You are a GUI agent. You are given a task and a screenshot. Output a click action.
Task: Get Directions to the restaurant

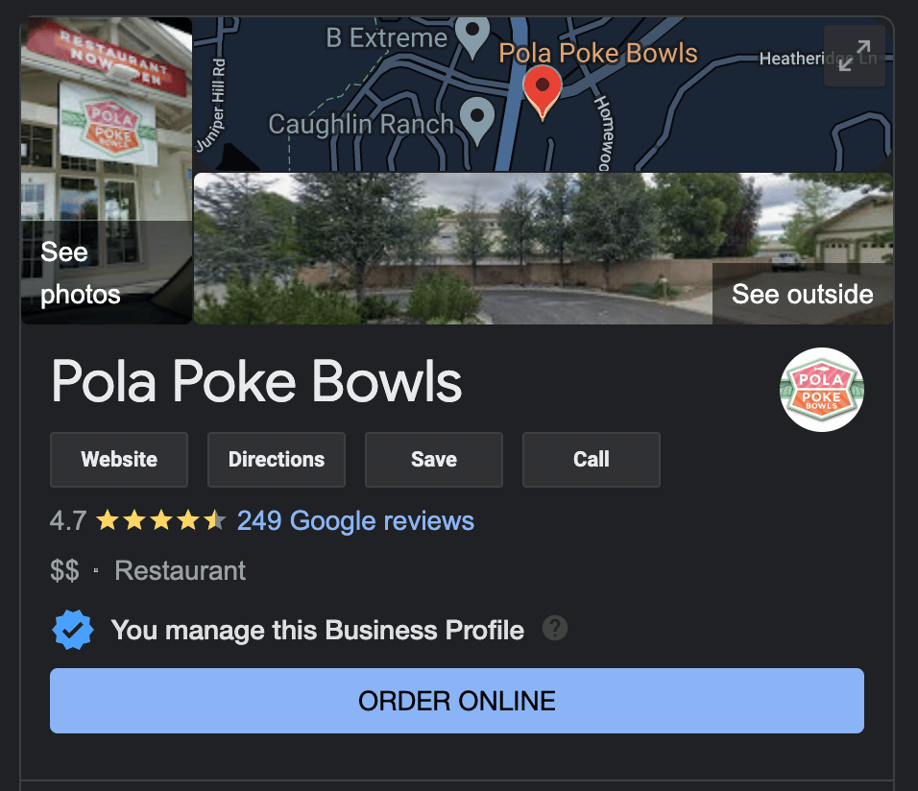point(277,460)
